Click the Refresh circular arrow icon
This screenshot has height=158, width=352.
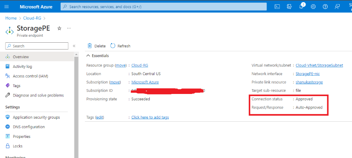click(x=113, y=46)
